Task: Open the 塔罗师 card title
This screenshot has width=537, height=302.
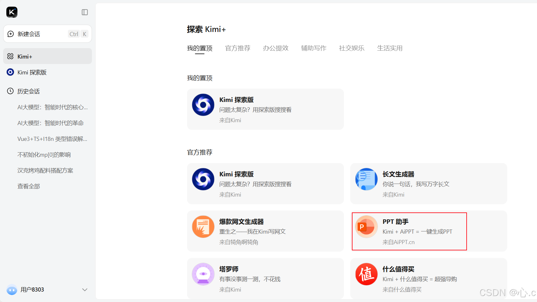Action: [x=229, y=269]
